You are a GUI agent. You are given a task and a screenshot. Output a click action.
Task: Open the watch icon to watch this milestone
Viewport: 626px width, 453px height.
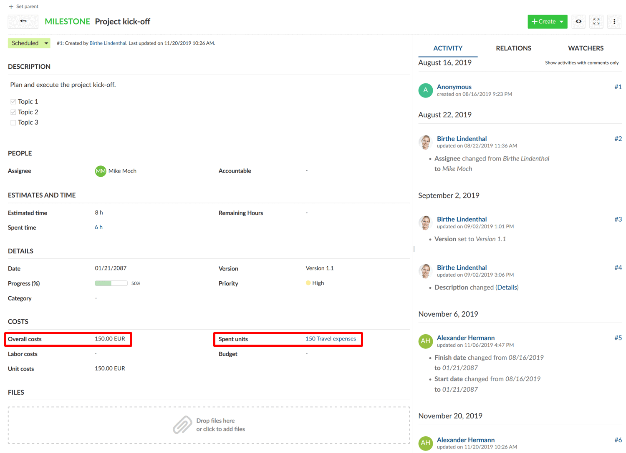578,21
